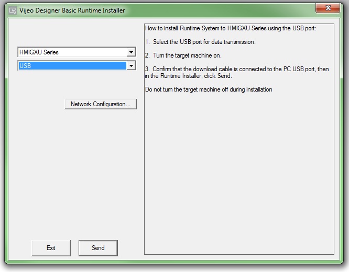Viewport: 349px width, 272px height.
Task: Click the window title 'Vijeo Designer Basic Runtime Installer'
Action: tap(72, 10)
